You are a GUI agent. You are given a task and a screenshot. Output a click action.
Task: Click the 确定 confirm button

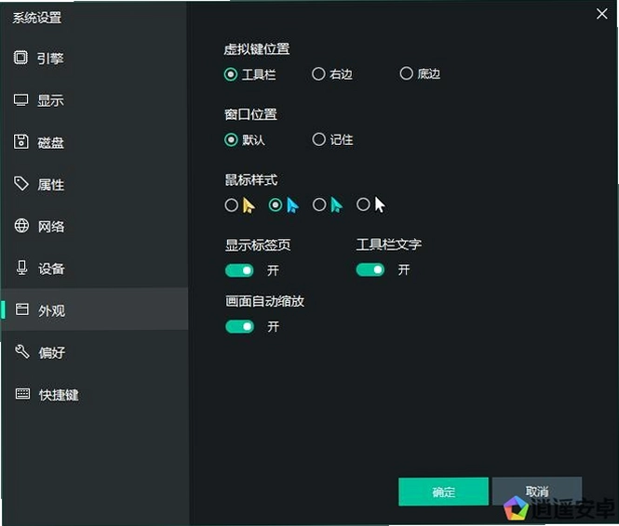coord(443,492)
